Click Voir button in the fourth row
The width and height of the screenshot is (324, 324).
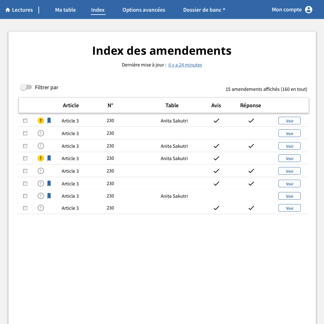tap(290, 159)
